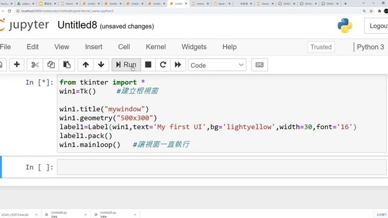The width and height of the screenshot is (388, 218).
Task: Open a new browser tab
Action: click(346, 4)
